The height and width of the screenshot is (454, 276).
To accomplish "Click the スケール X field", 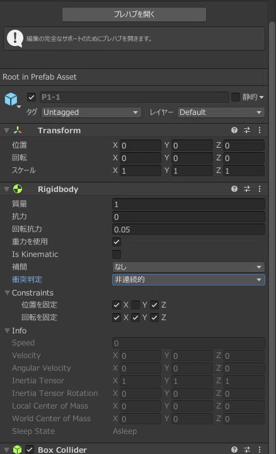I will pyautogui.click(x=140, y=170).
